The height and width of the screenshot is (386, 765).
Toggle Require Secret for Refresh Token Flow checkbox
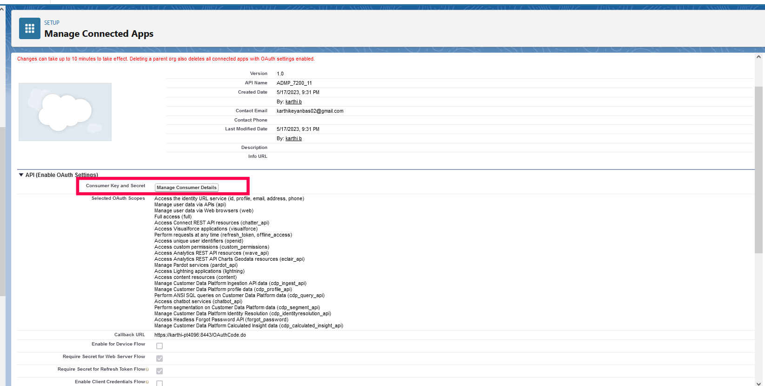tap(160, 371)
